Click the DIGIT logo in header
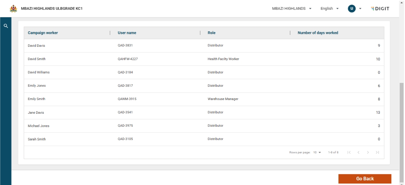The image size is (405, 185). [x=380, y=9]
